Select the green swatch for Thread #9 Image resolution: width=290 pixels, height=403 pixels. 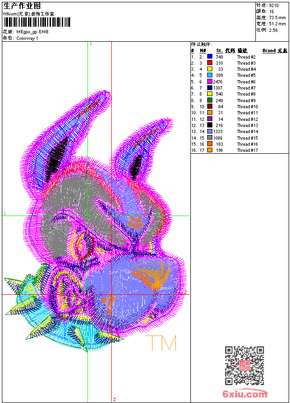coord(210,100)
